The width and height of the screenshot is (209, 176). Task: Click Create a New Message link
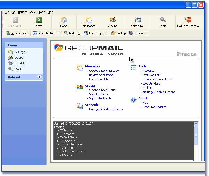click(x=104, y=71)
